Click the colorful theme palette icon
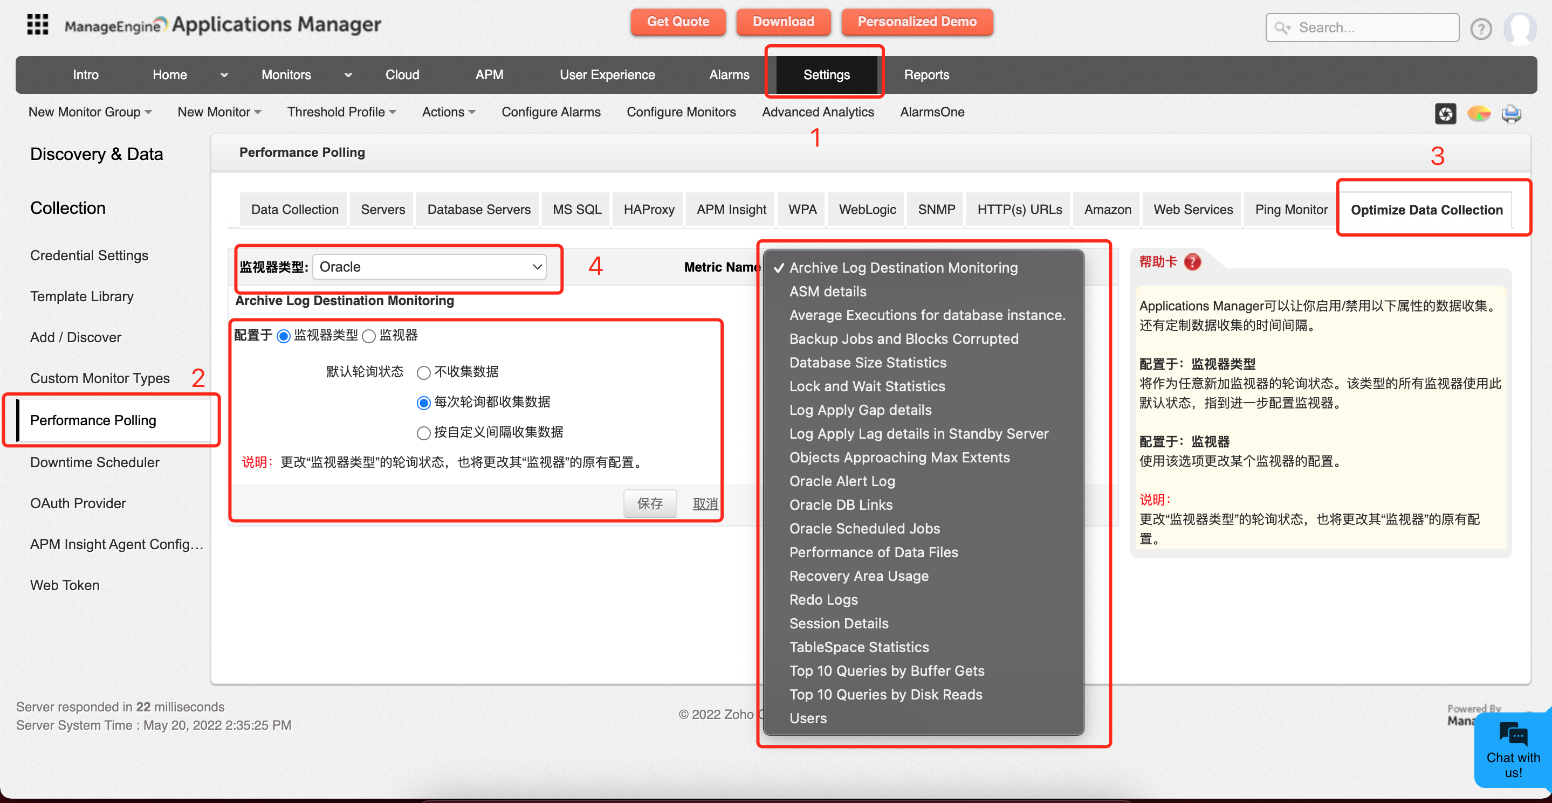1552x803 pixels. coord(1479,113)
